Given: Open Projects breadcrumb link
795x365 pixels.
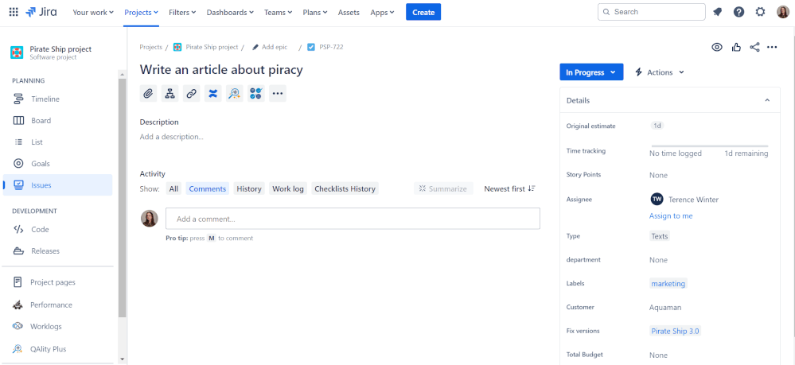Looking at the screenshot, I should (151, 47).
